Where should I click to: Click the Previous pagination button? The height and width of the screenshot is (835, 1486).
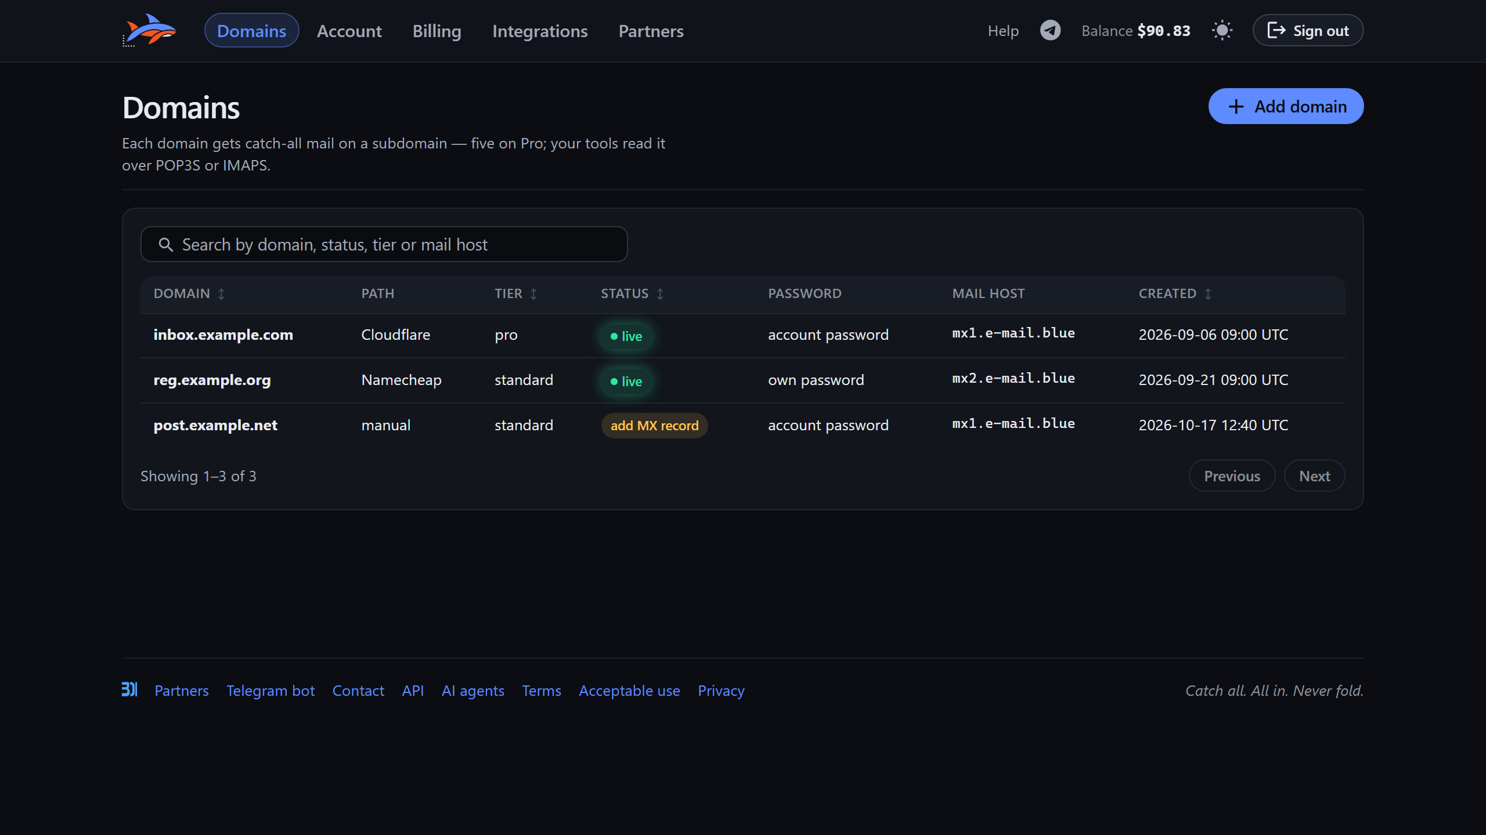pos(1232,475)
